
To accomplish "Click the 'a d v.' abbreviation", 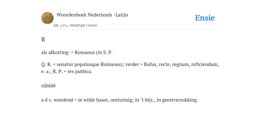I will pos(47,100).
